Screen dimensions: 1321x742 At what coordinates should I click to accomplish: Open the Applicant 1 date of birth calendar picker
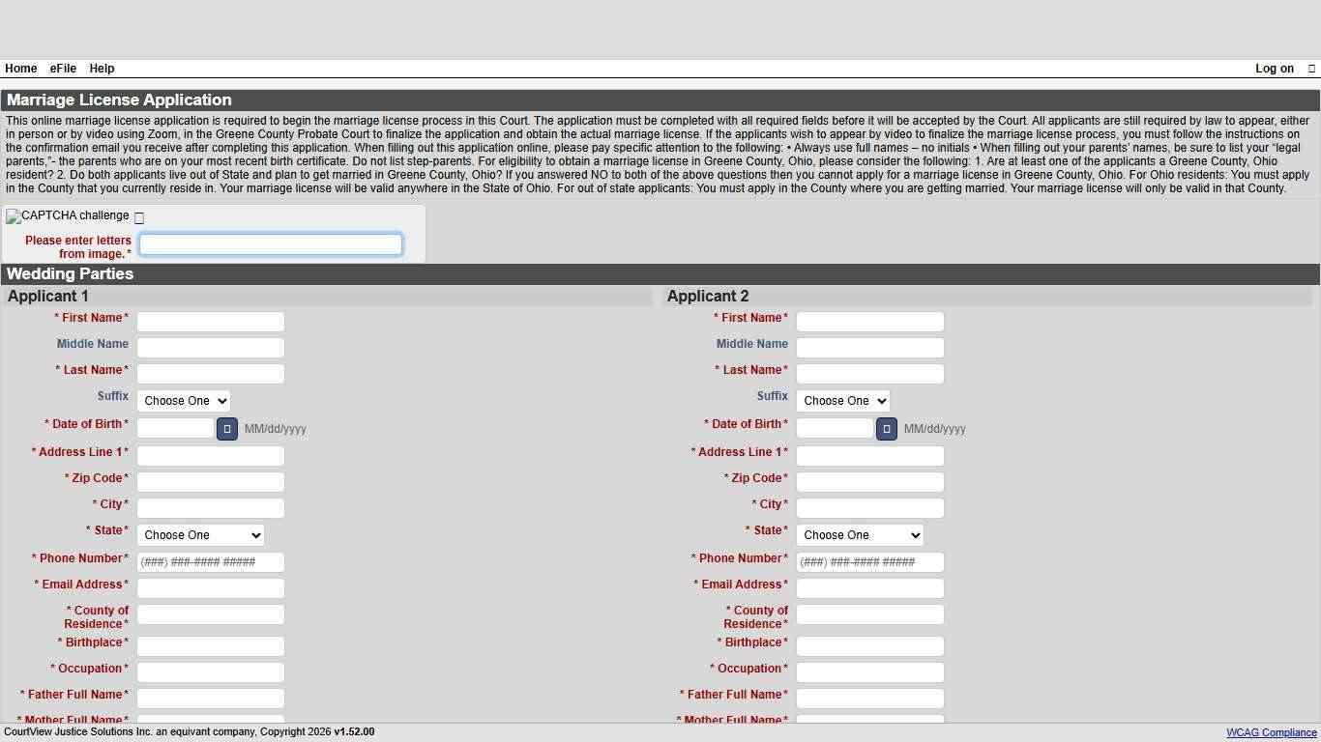pos(226,428)
